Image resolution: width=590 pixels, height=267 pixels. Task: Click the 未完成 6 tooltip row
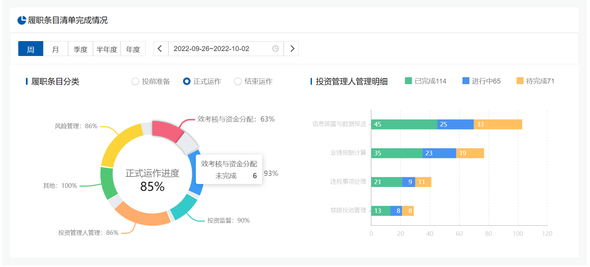[x=236, y=176]
